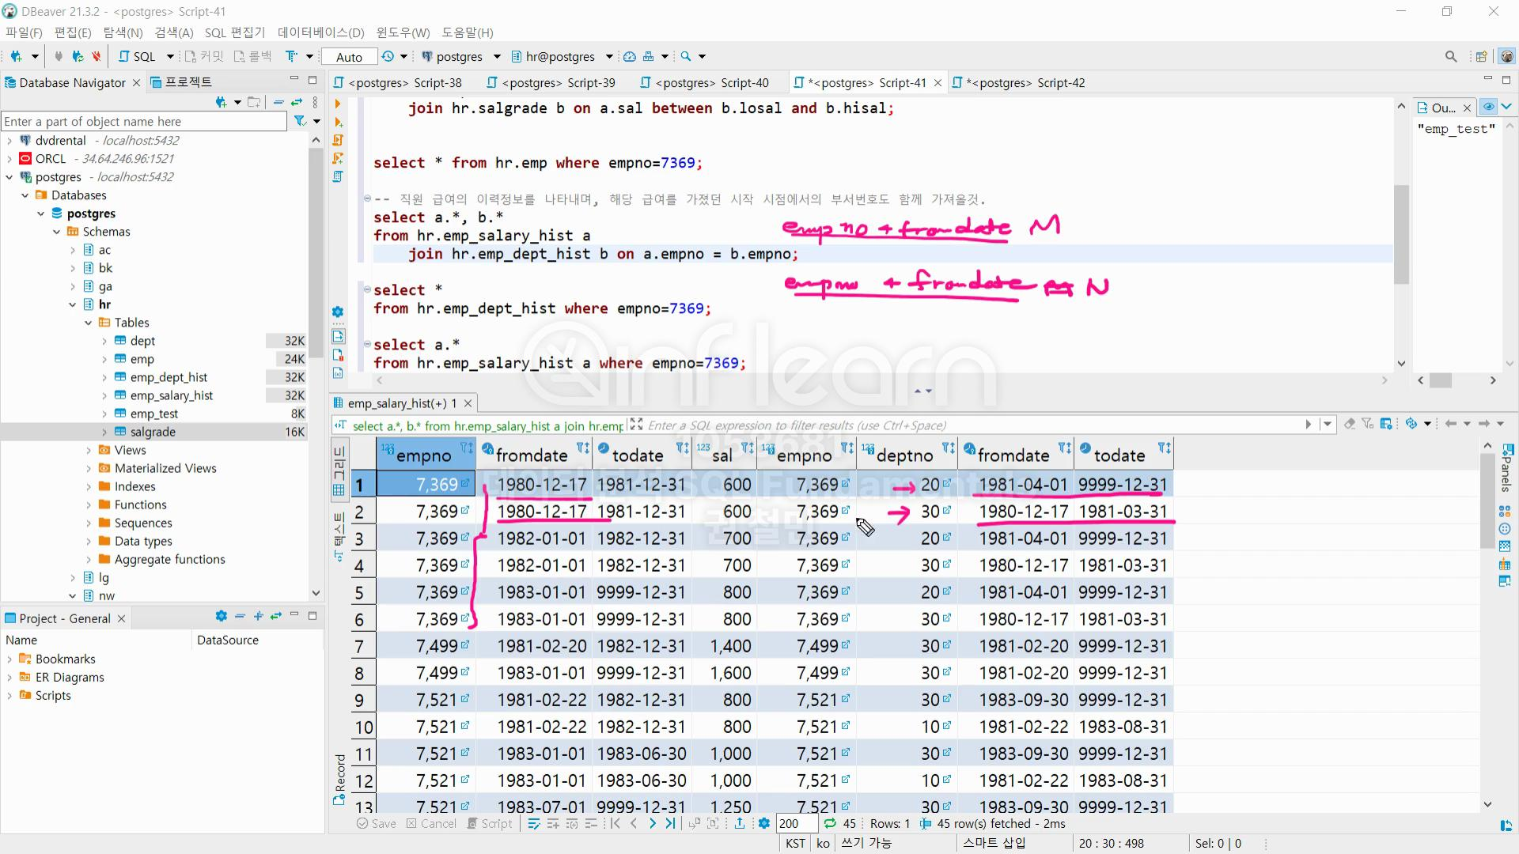Open the Scripts folder in Project panel
Viewport: 1519px width, 854px height.
click(53, 695)
